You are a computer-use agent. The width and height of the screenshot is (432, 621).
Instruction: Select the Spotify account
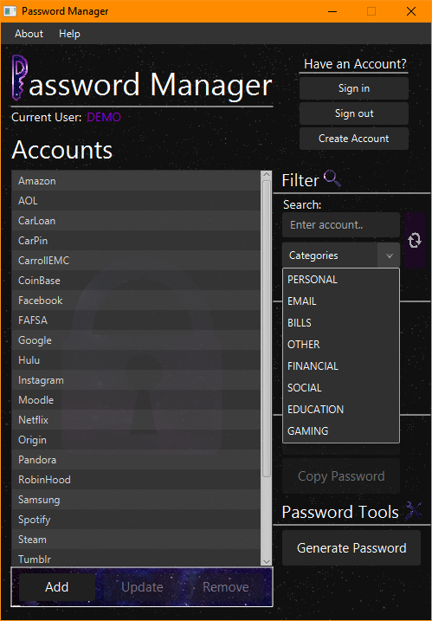(136, 520)
